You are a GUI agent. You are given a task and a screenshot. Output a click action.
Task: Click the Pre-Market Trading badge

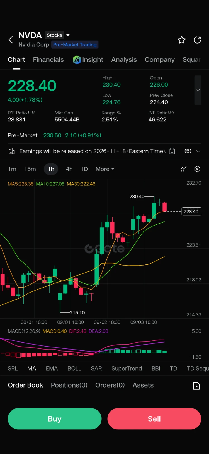75,45
